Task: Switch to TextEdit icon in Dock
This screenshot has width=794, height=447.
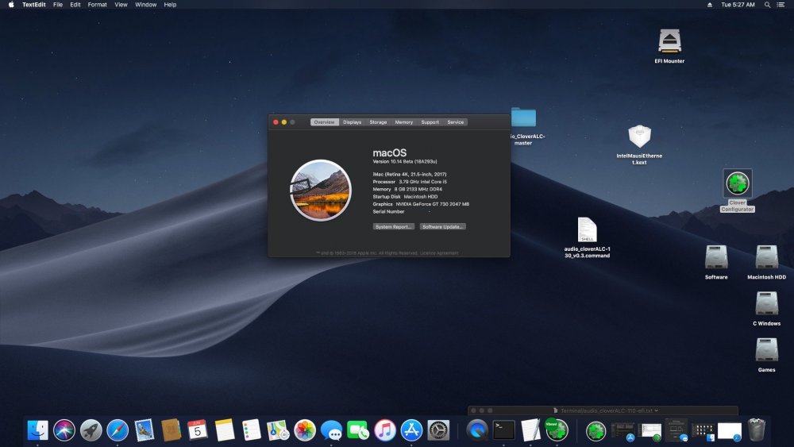Action: point(530,431)
